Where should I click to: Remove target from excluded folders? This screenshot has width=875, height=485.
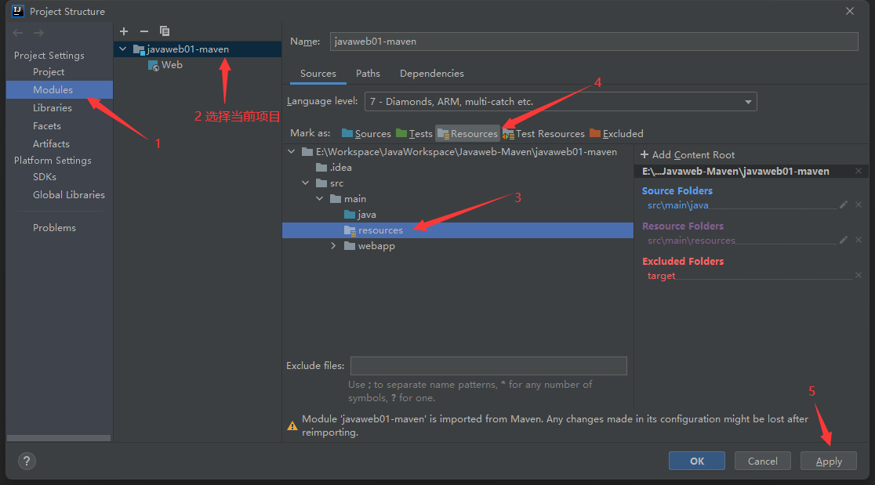[859, 275]
